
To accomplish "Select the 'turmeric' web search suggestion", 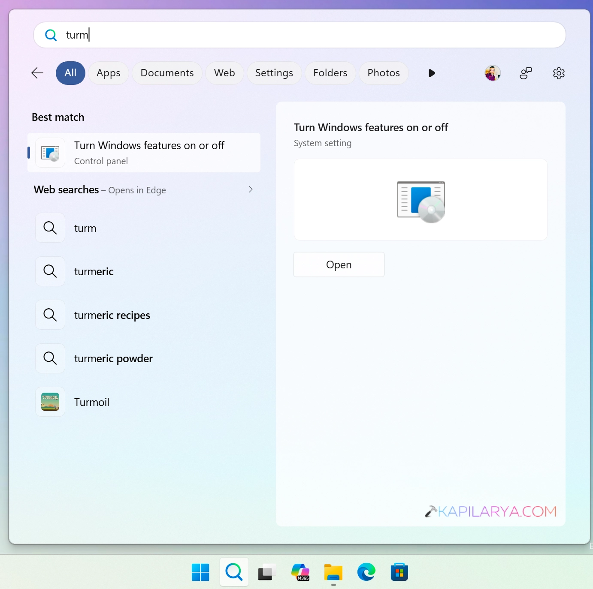I will click(x=144, y=271).
